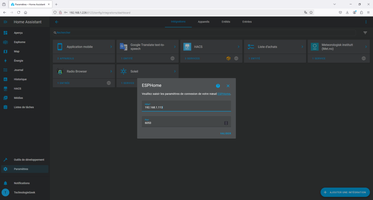Click the globe icon on the Google Translate card
The width and height of the screenshot is (373, 200).
[x=172, y=58]
